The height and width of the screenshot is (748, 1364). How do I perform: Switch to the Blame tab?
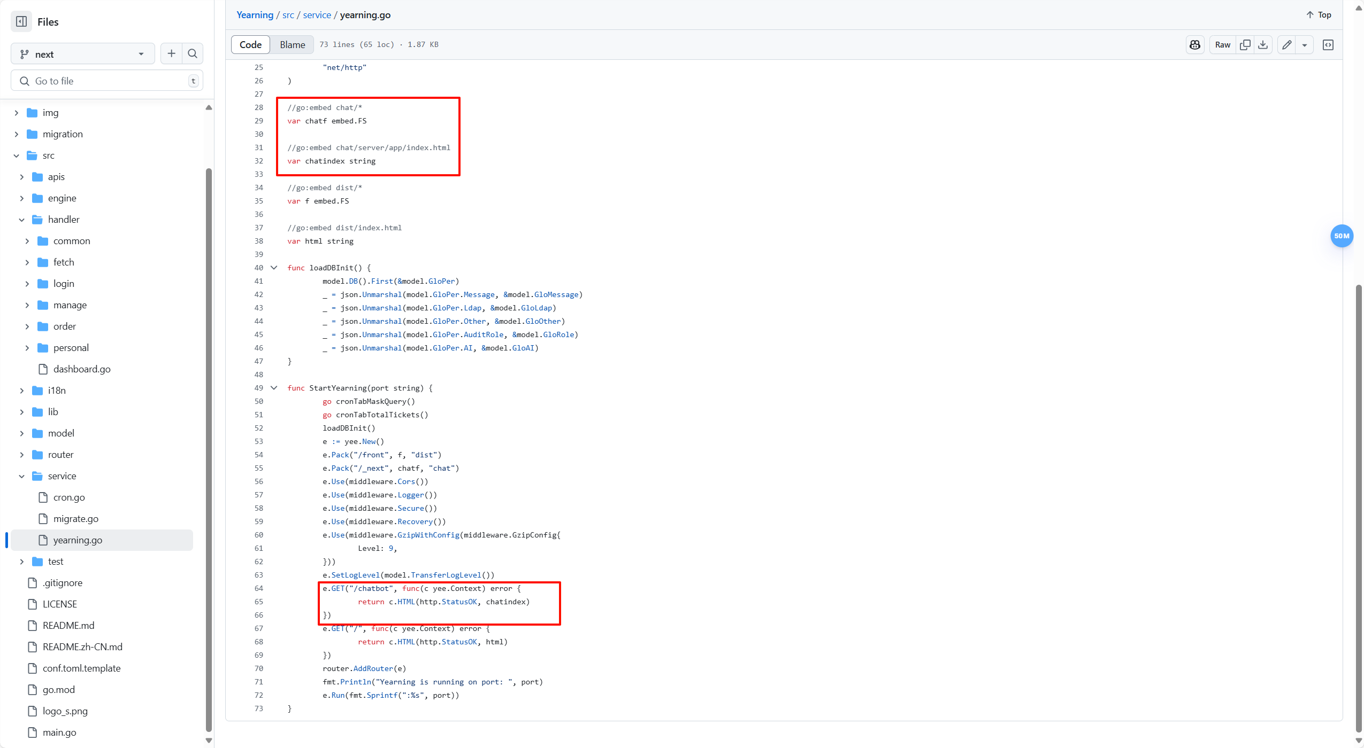[293, 45]
